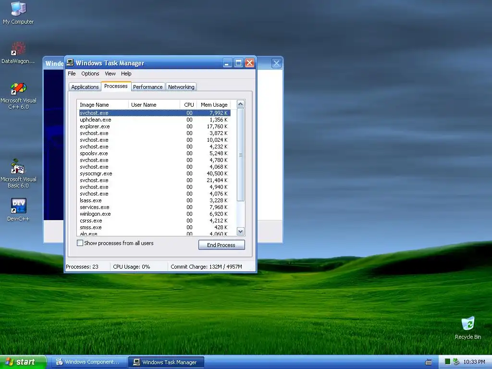This screenshot has width=492, height=369.
Task: Click the Task Manager title bar icon
Action: 70,63
